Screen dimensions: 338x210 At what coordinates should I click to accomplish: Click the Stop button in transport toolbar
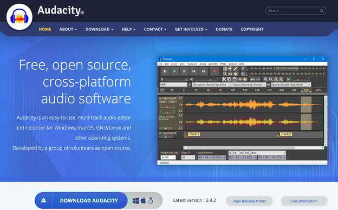click(x=184, y=71)
